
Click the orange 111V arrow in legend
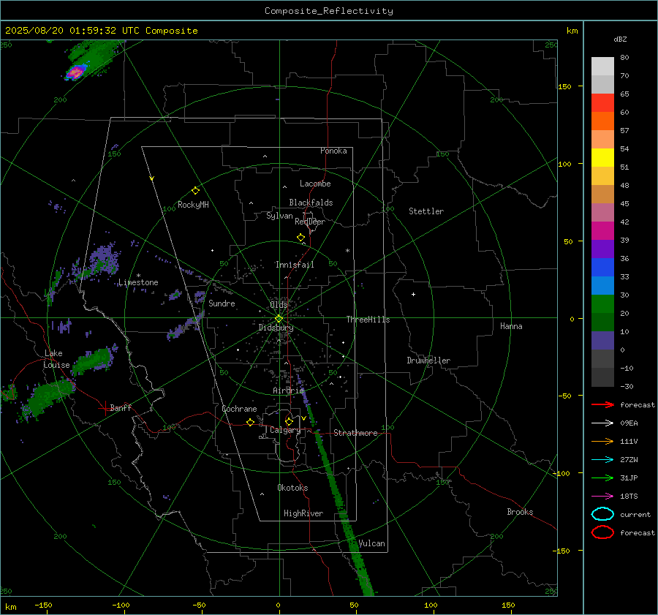602,441
